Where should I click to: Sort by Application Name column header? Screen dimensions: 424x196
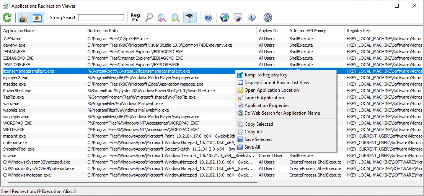coord(43,31)
